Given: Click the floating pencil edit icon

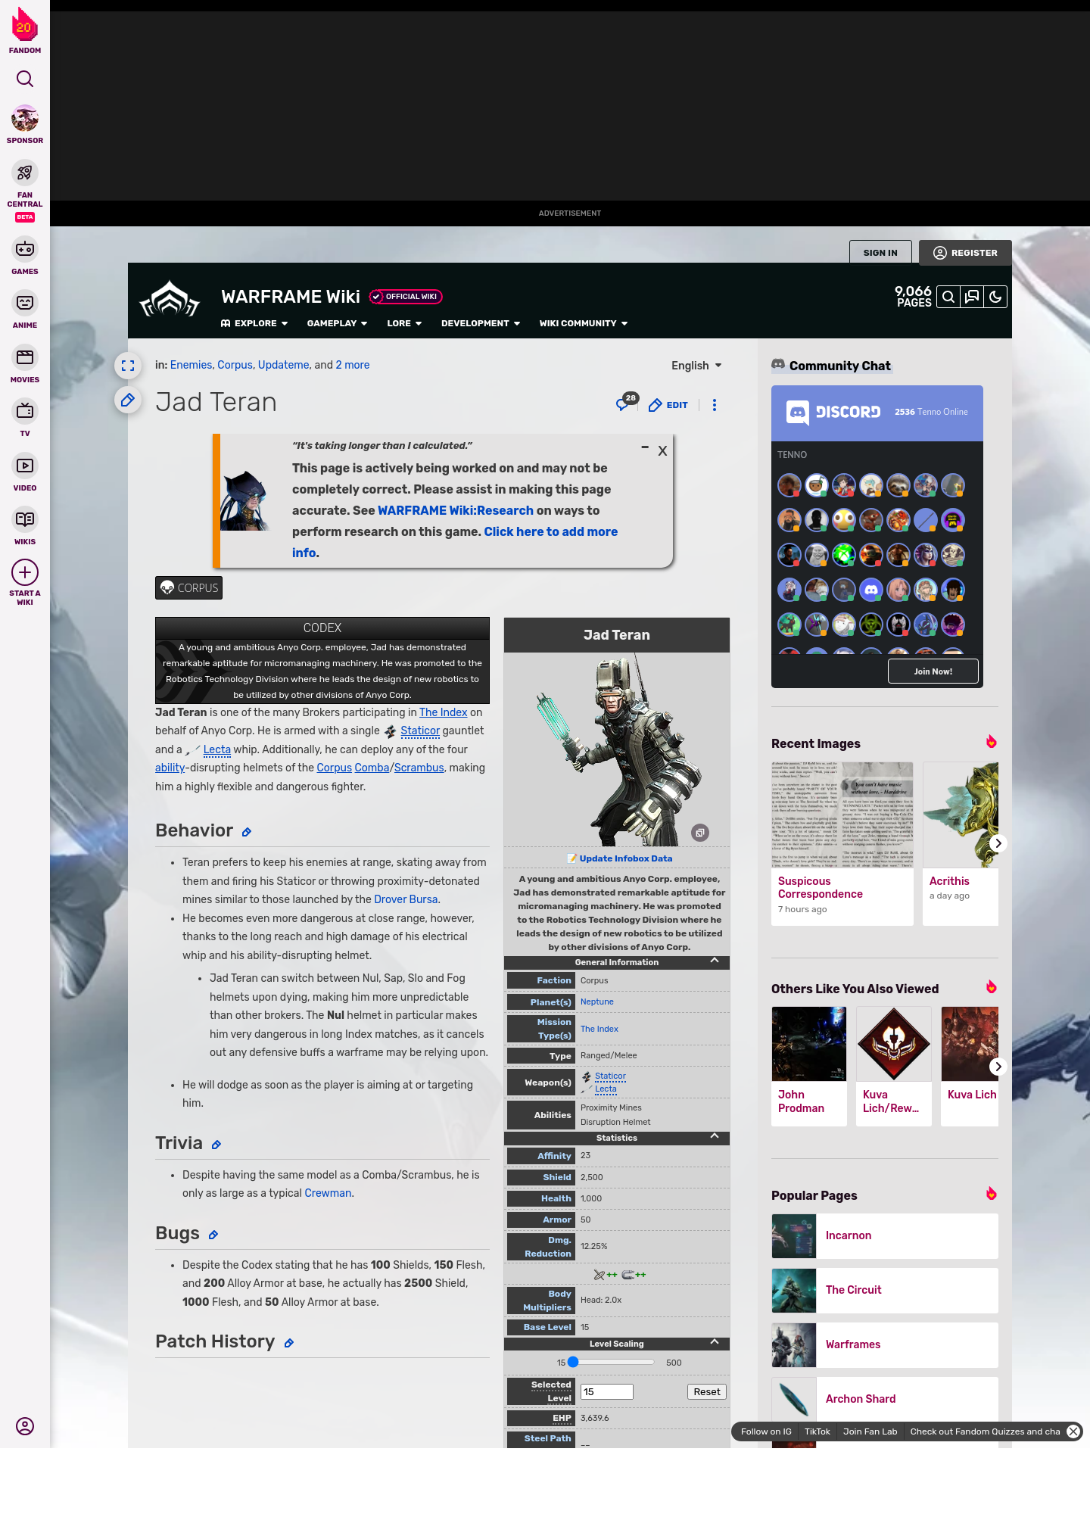Looking at the screenshot, I should click(128, 400).
